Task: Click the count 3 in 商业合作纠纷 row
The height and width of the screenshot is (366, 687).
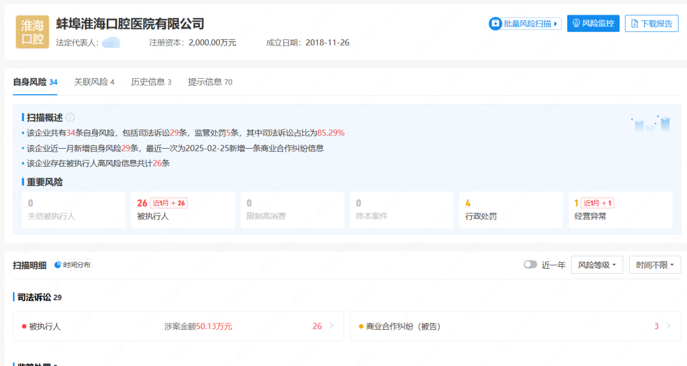Action: click(656, 326)
